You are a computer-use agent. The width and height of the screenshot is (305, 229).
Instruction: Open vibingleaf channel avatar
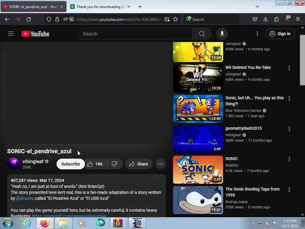(x=13, y=164)
